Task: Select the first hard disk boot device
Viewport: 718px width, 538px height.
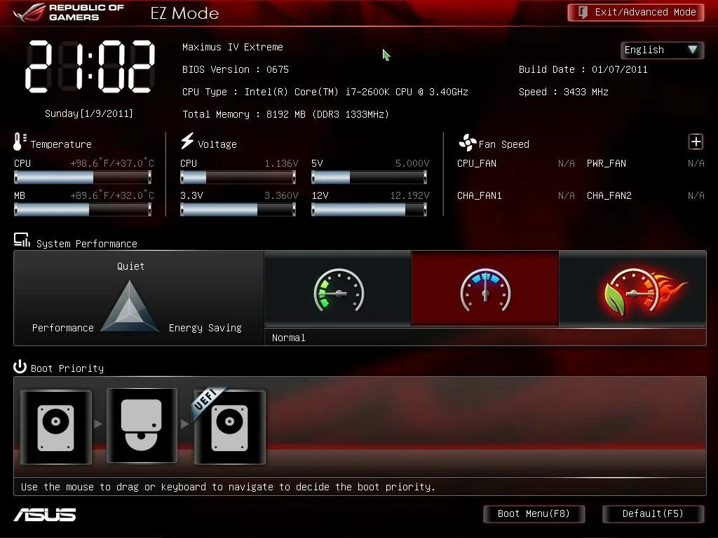Action: 56,427
